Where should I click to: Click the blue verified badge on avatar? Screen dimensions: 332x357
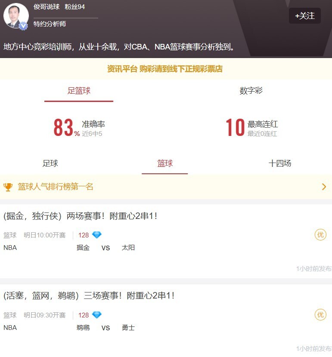click(23, 26)
